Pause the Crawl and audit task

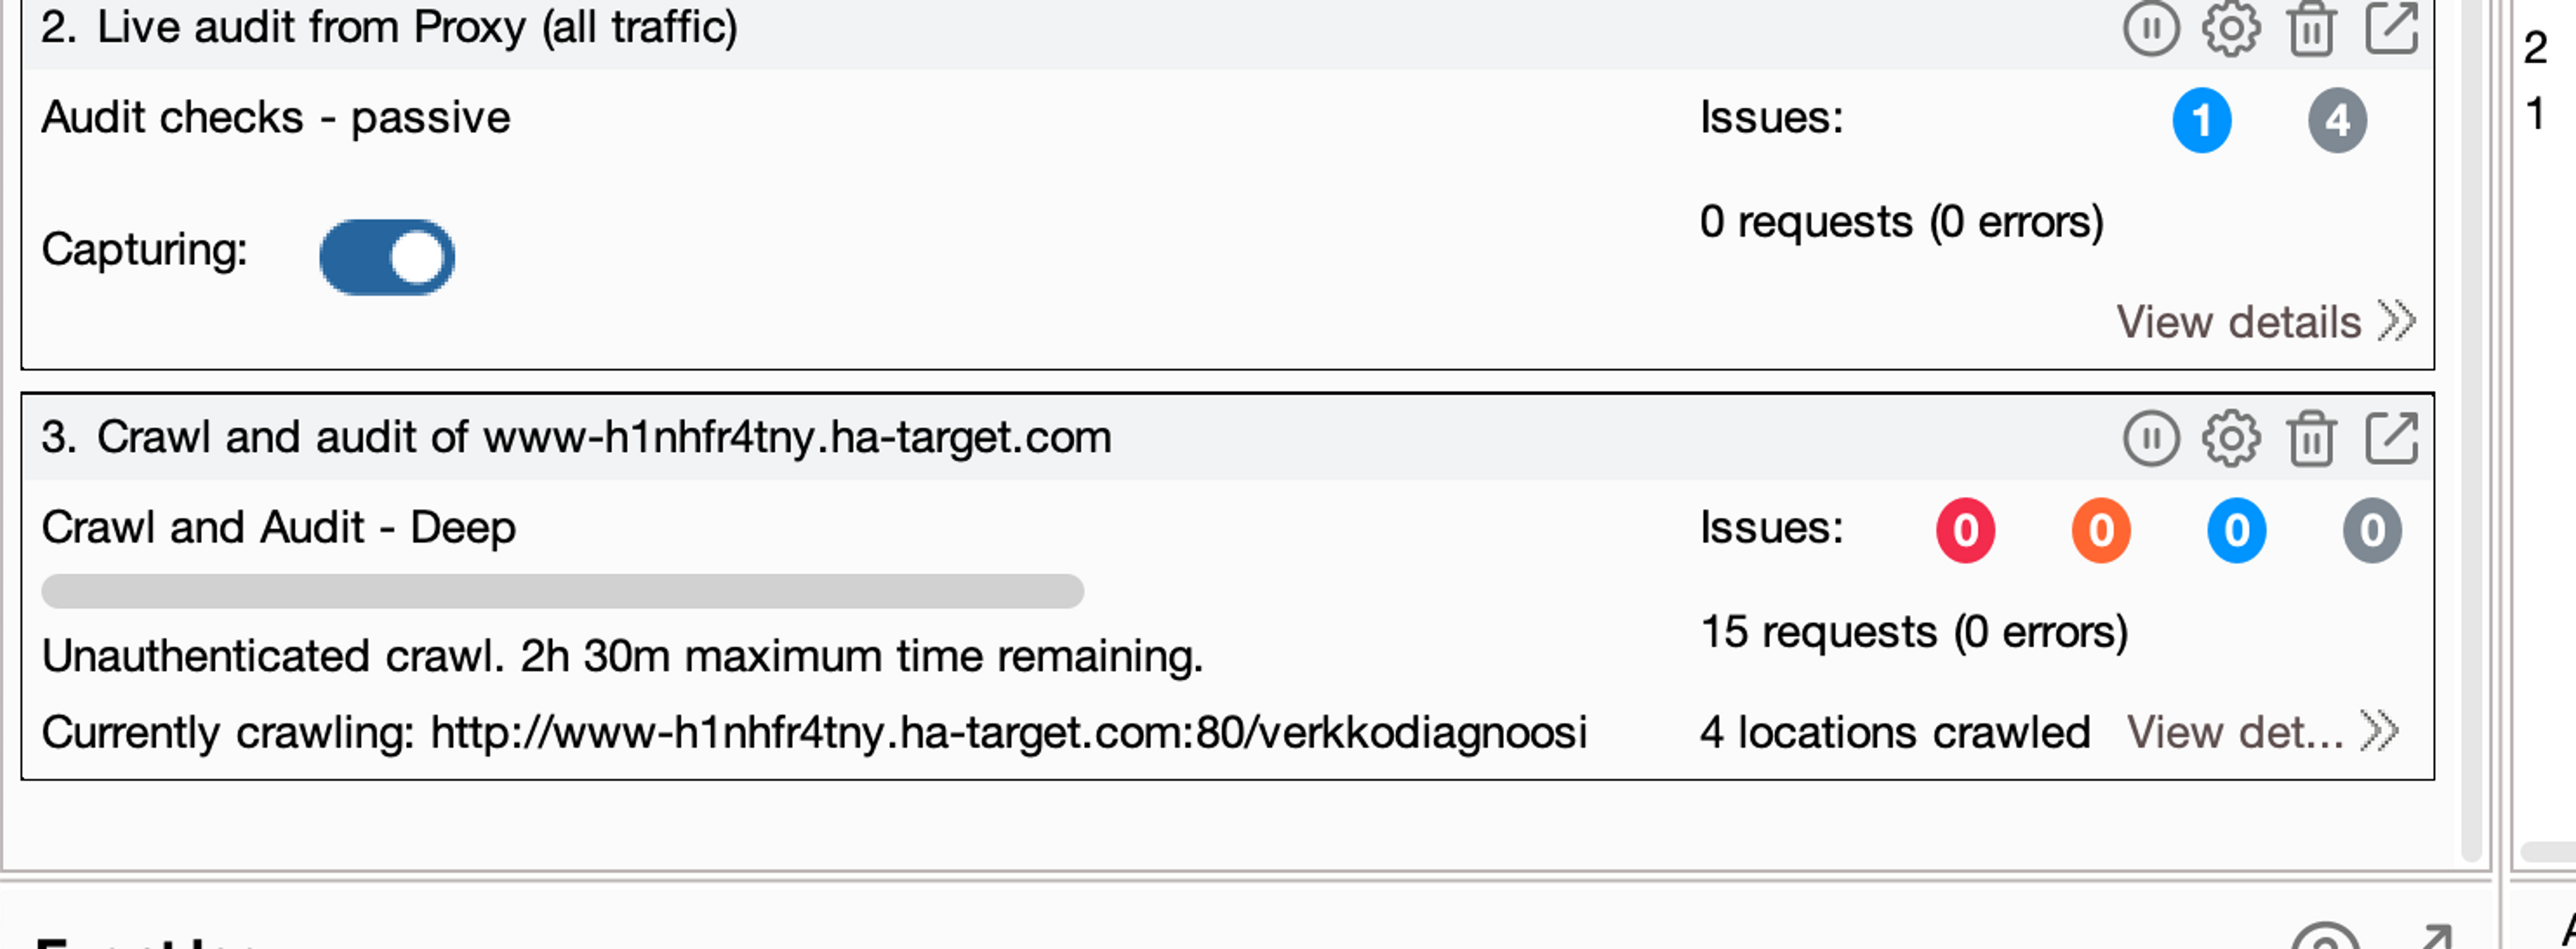tap(2151, 438)
